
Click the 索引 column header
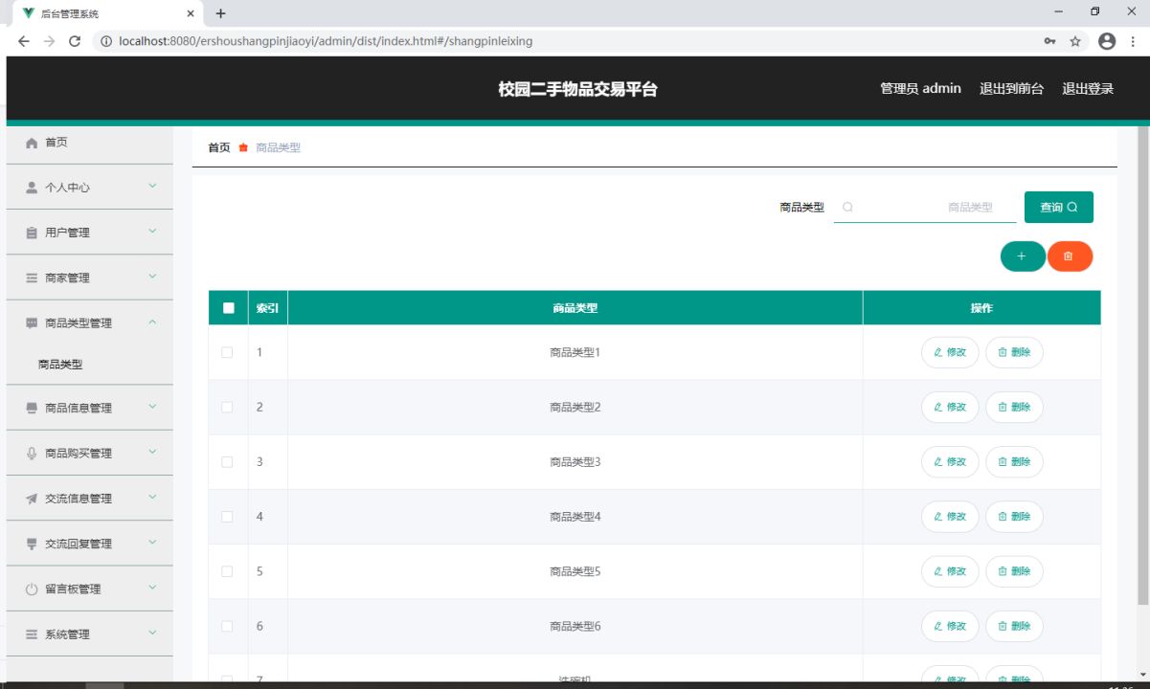[x=267, y=308]
